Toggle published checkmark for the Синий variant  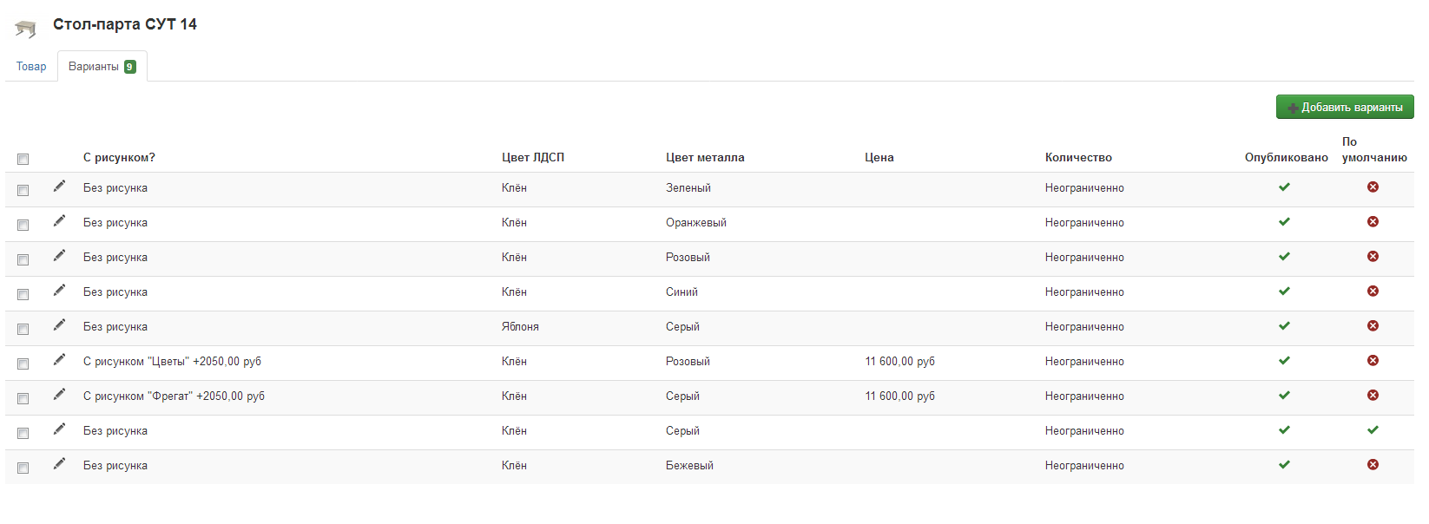[1284, 291]
